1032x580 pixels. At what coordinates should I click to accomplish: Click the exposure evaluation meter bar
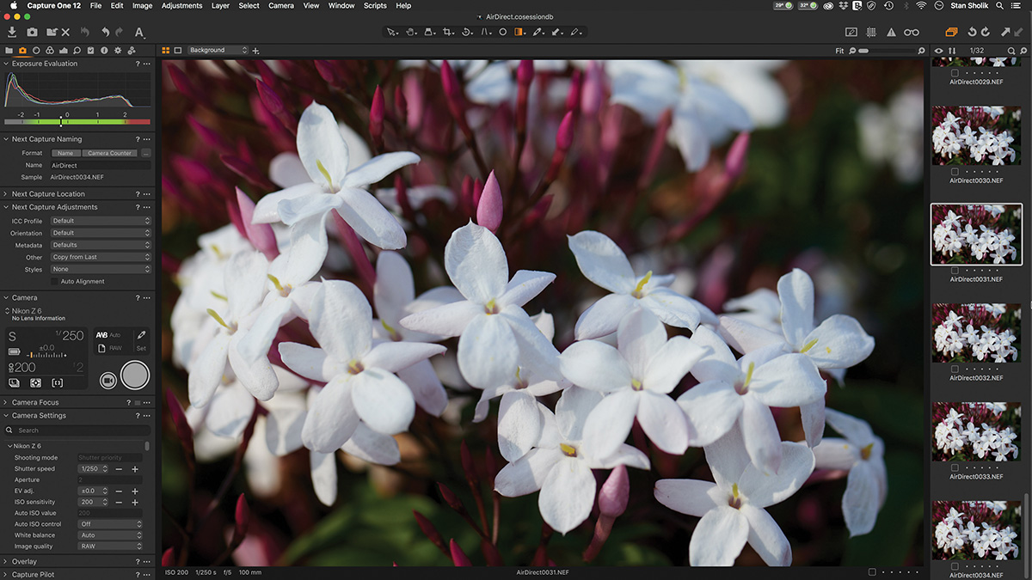point(77,122)
